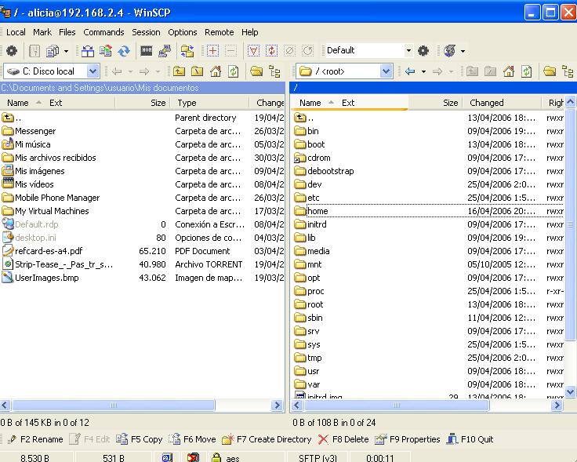
Task: Go back in remote panel history
Action: pos(410,71)
